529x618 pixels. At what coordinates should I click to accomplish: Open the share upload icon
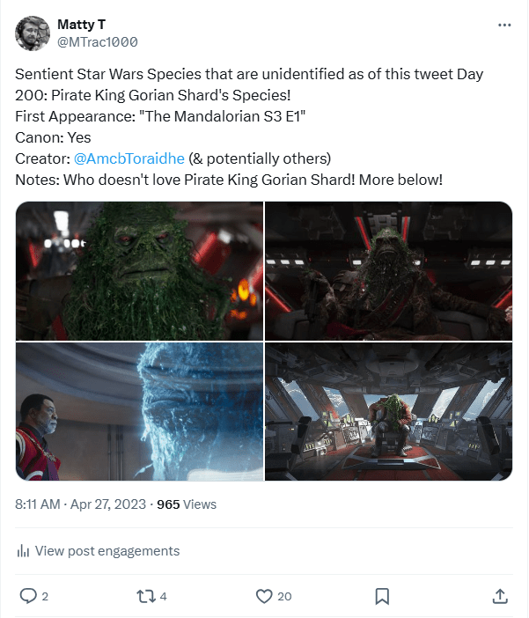pyautogui.click(x=500, y=596)
